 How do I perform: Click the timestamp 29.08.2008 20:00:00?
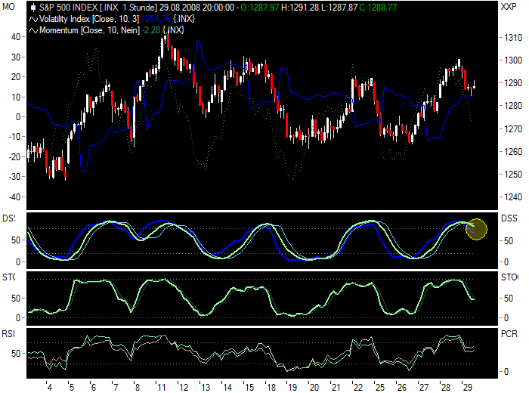[x=196, y=8]
